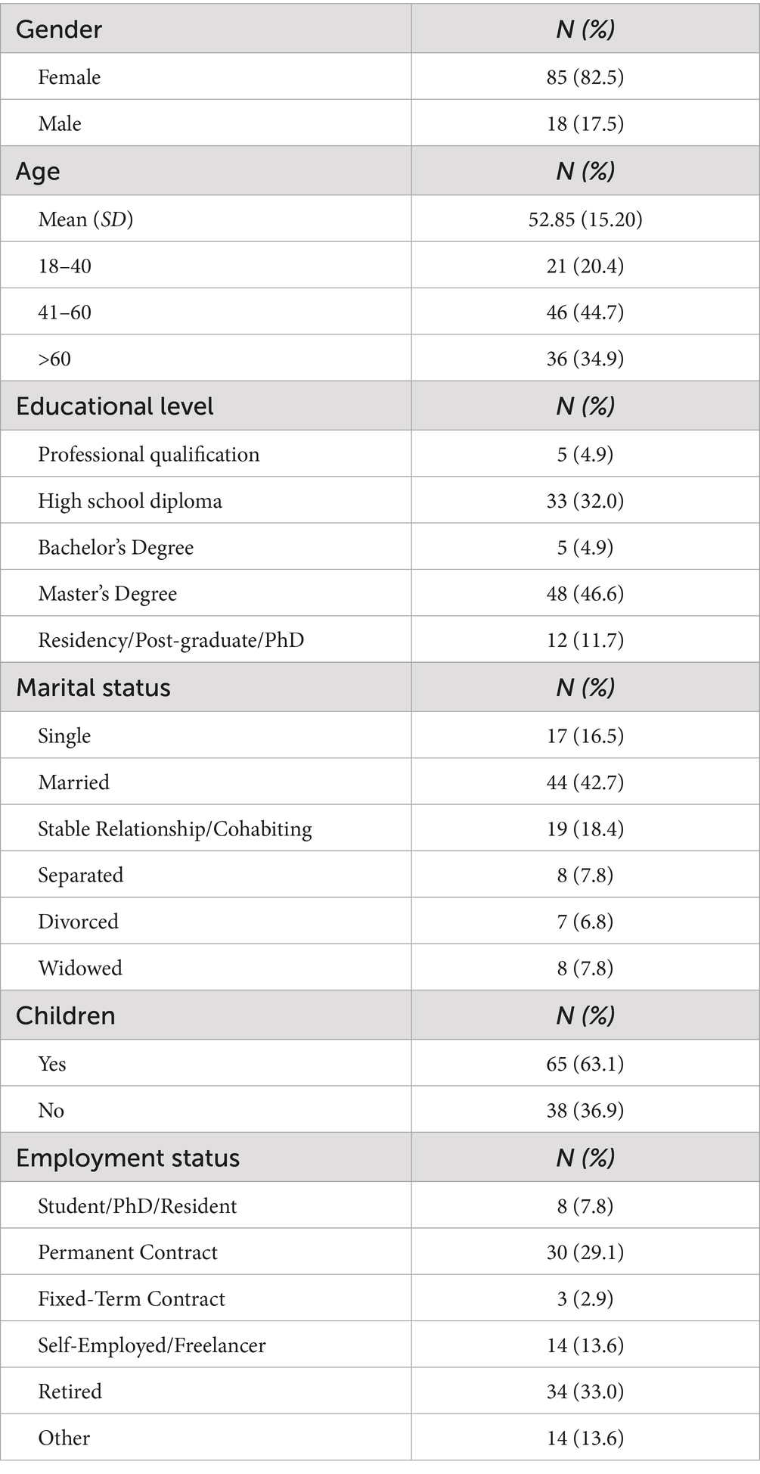Click the Male value 18 (17.5)
The width and height of the screenshot is (760, 1474).
click(x=585, y=123)
